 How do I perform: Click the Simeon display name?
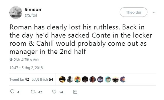(x=33, y=10)
